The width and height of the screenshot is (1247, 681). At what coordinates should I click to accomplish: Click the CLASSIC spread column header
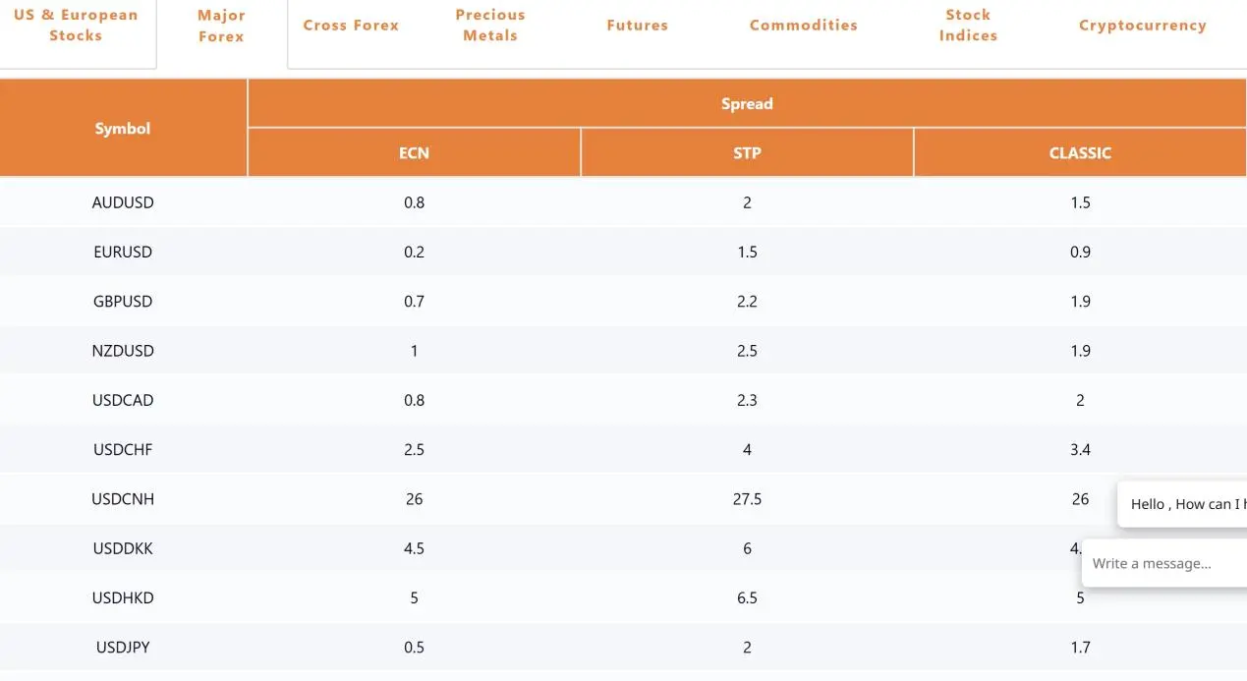(1080, 153)
